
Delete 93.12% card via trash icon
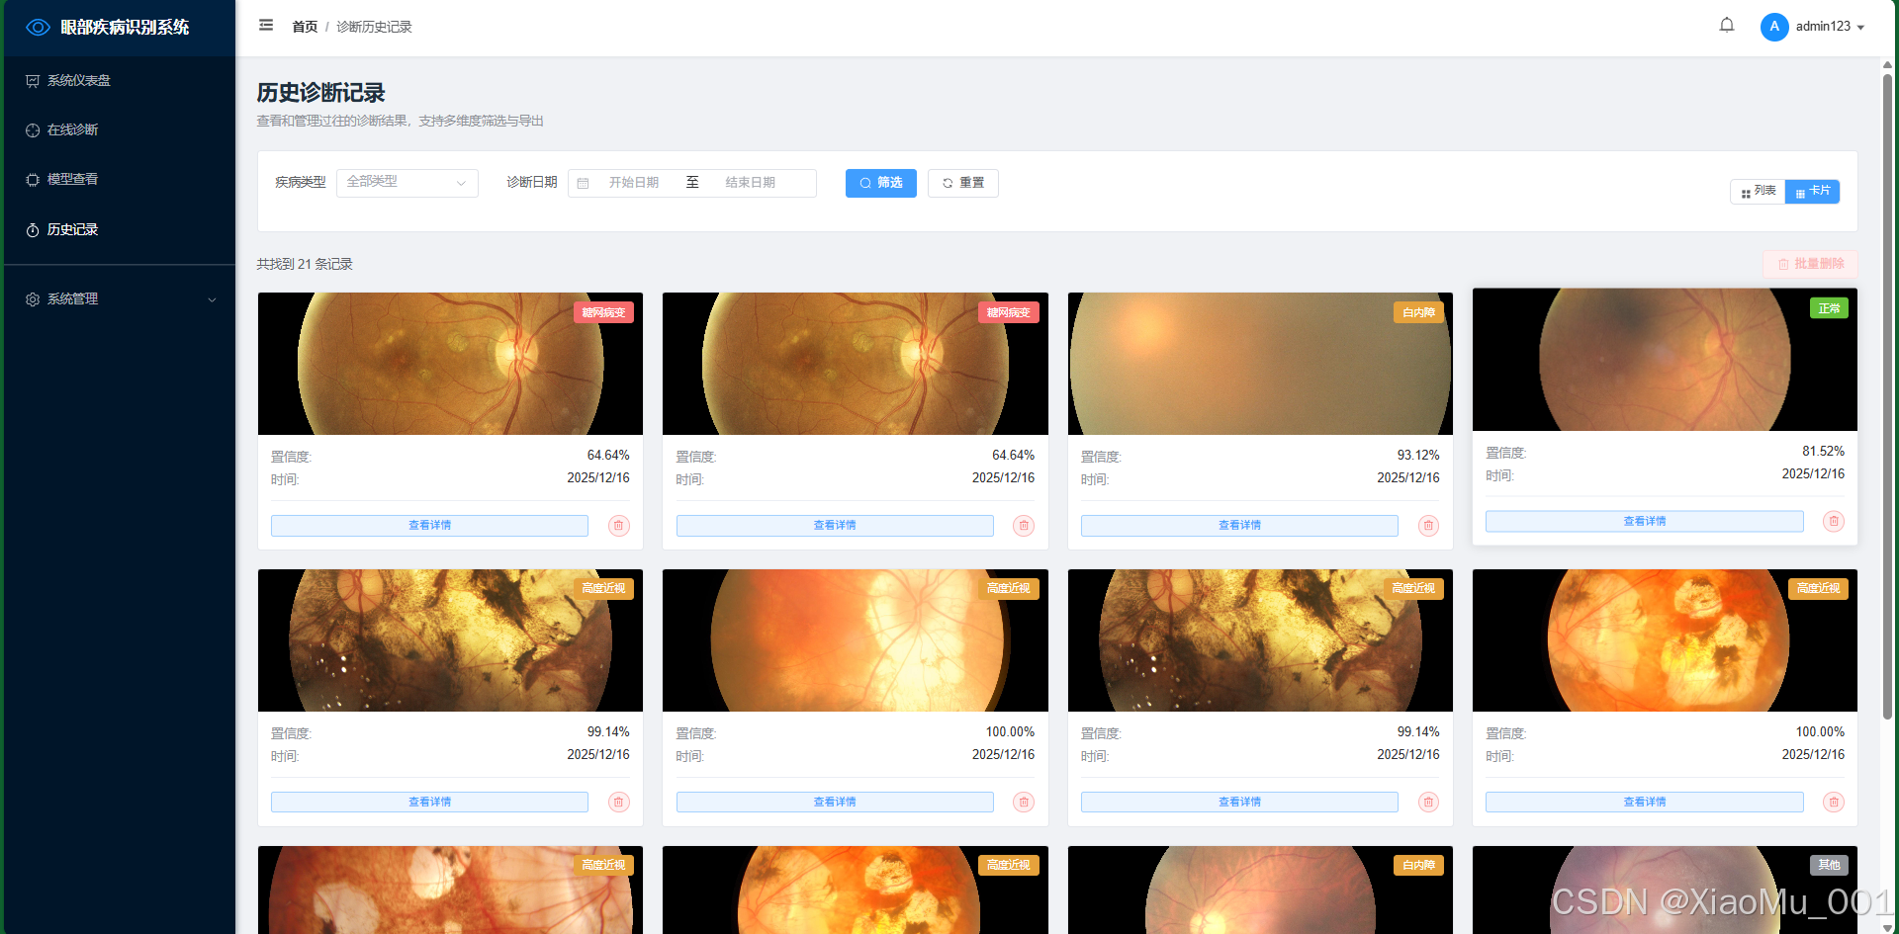point(1428,526)
